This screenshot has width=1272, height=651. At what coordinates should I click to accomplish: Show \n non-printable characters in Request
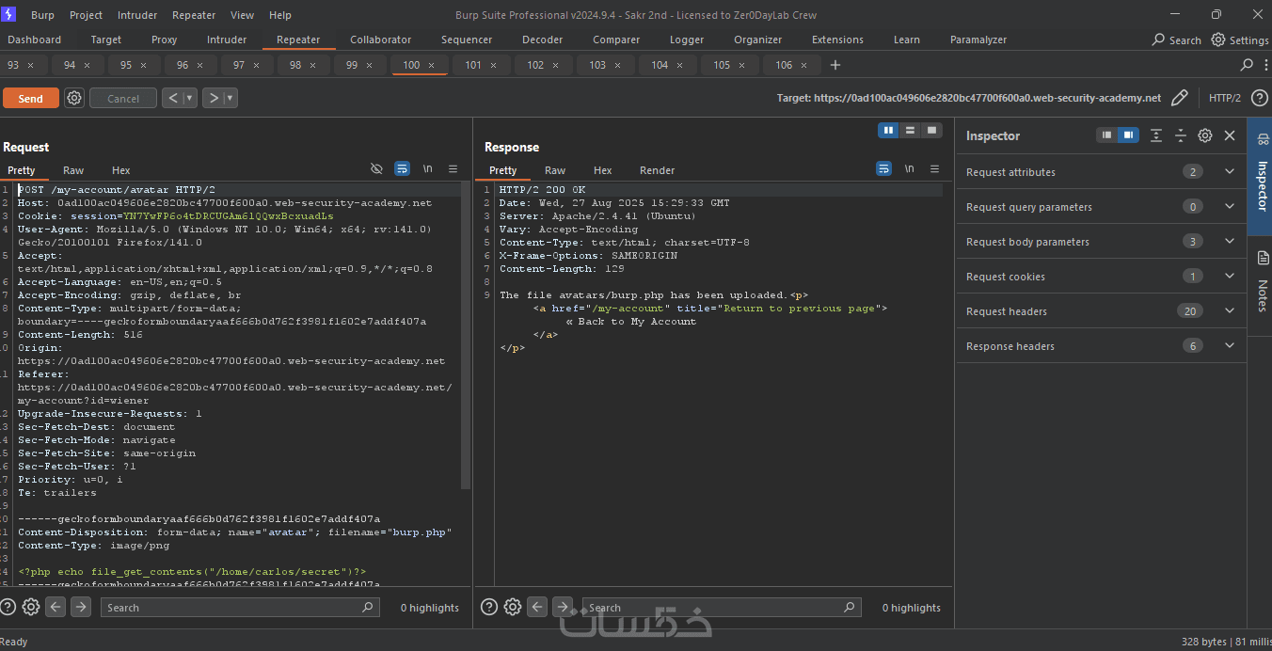coord(428,168)
